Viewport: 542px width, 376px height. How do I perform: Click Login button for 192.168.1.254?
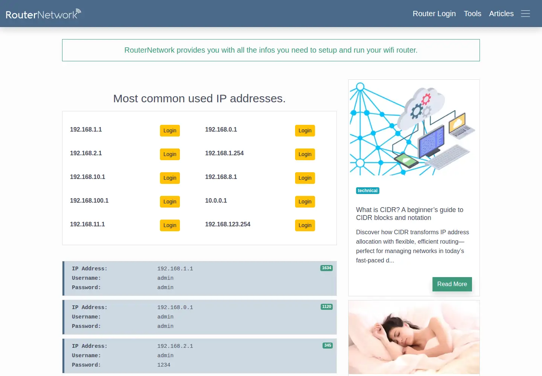tap(305, 154)
